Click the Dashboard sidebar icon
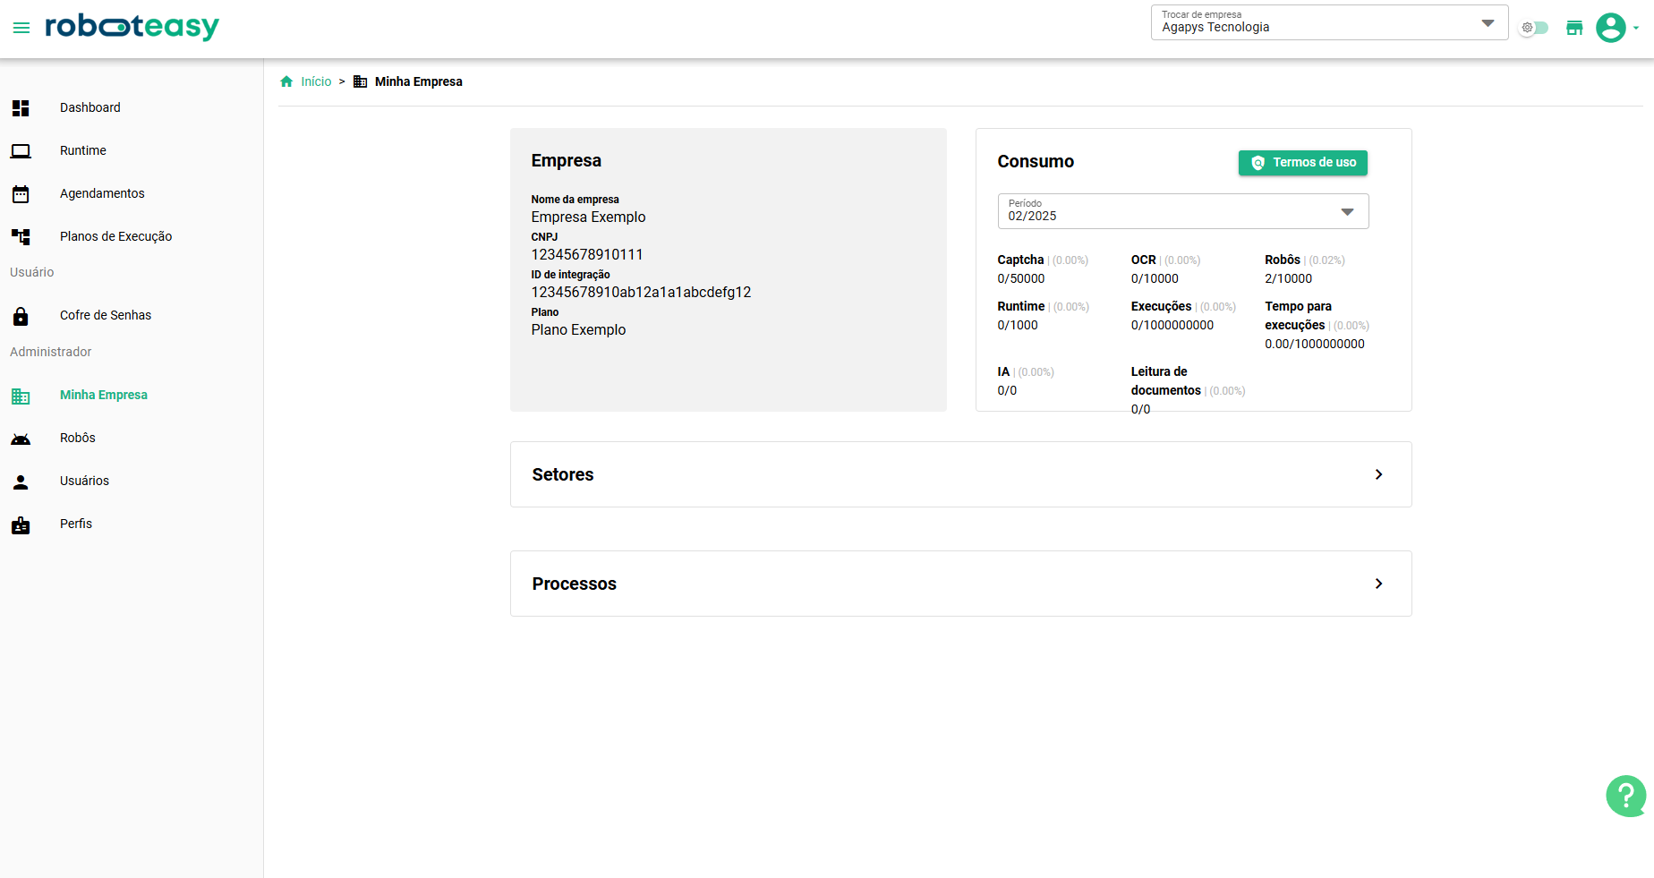 tap(21, 108)
